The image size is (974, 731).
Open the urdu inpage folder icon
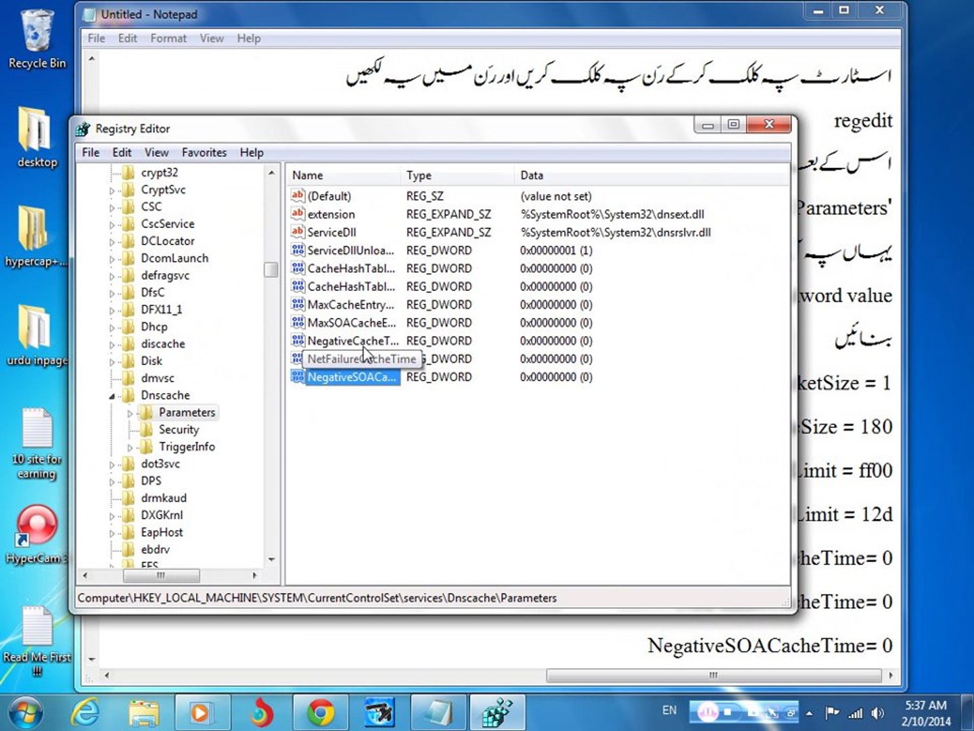[37, 336]
